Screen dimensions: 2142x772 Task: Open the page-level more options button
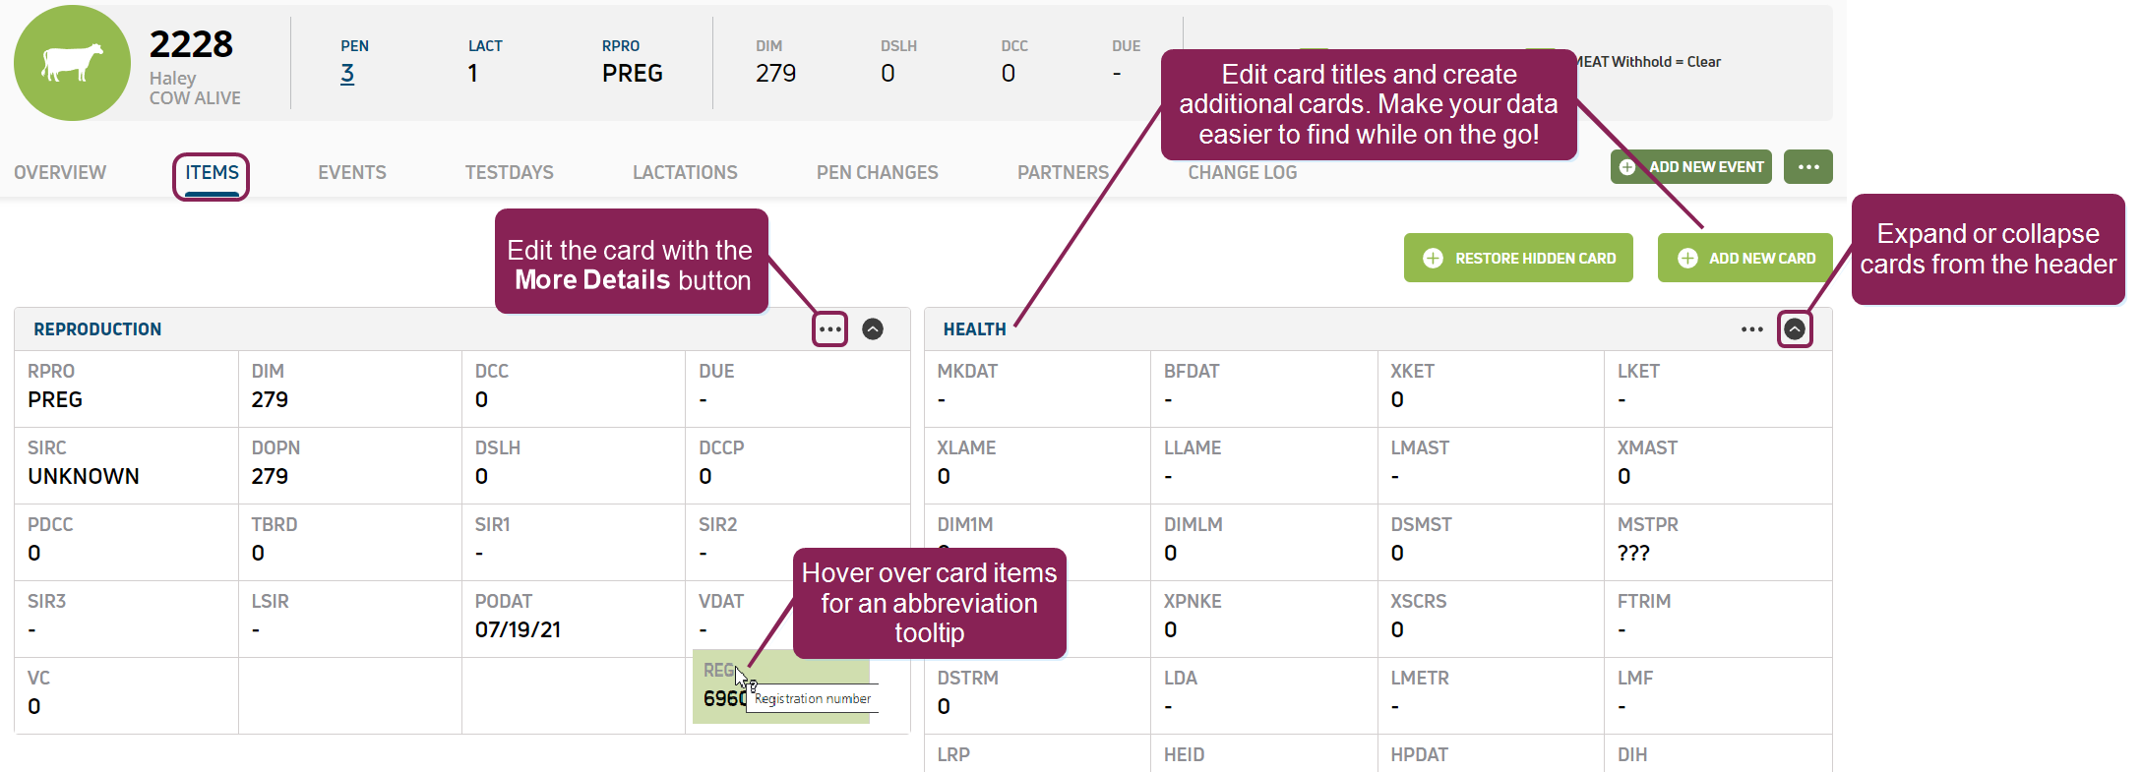click(1808, 167)
